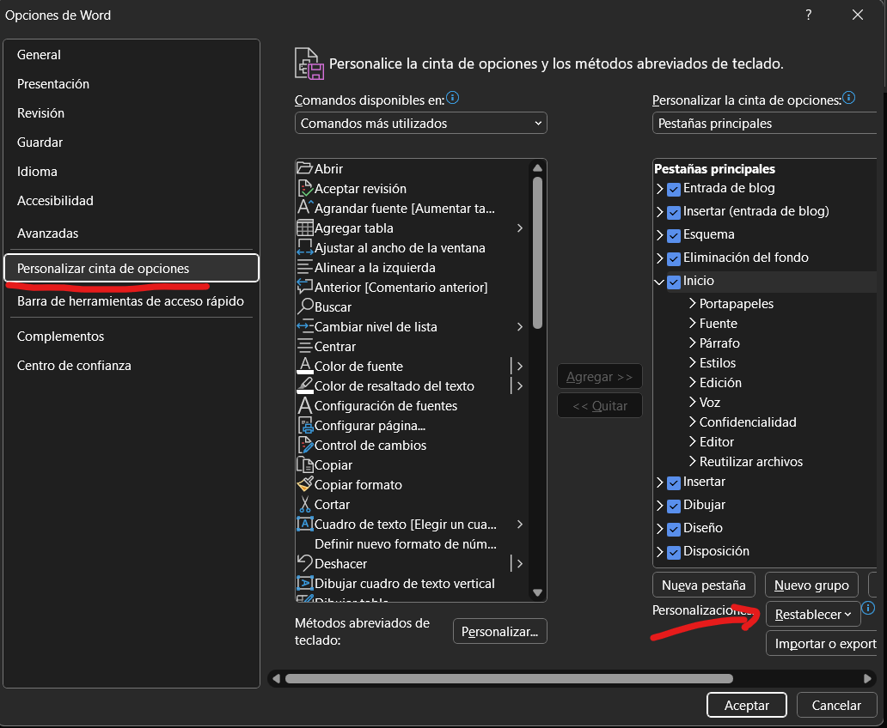Click the Nuevo grupo button

[x=811, y=585]
